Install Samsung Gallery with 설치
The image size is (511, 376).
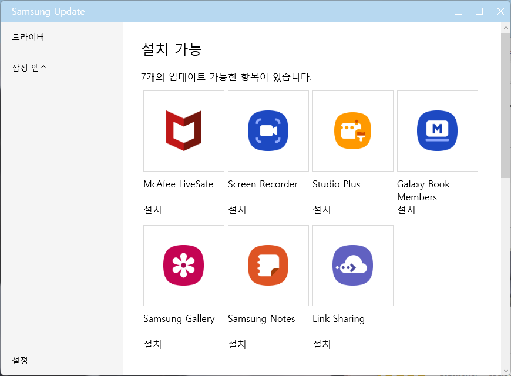152,344
